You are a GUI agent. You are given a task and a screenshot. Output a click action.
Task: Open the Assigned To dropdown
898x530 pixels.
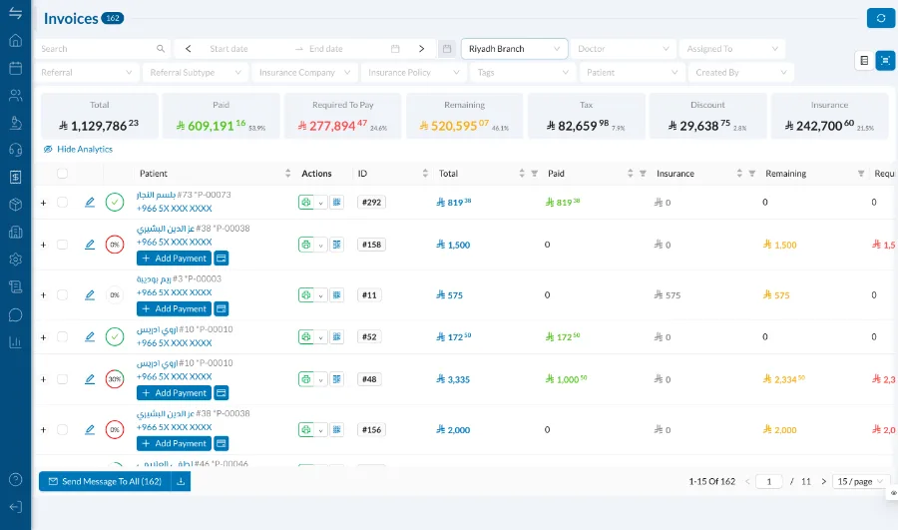732,49
